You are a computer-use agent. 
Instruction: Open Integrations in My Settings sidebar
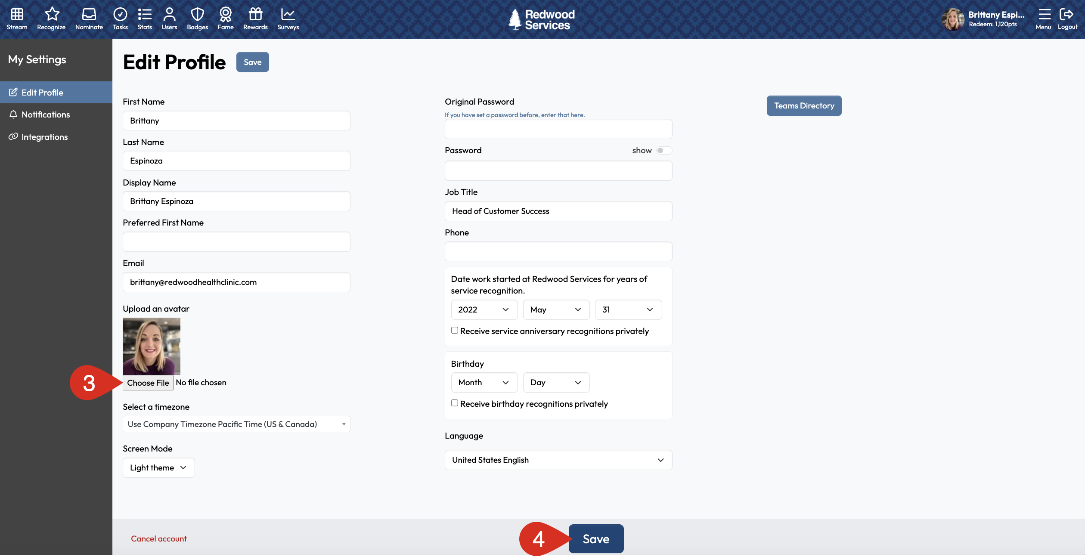44,137
